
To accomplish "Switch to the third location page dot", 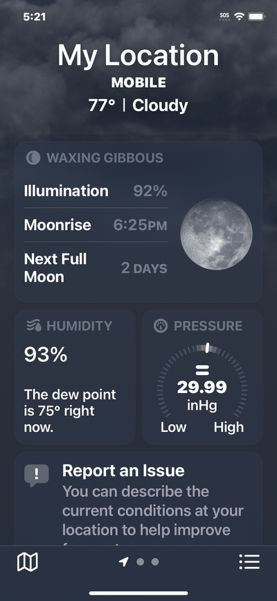I will 155,561.
